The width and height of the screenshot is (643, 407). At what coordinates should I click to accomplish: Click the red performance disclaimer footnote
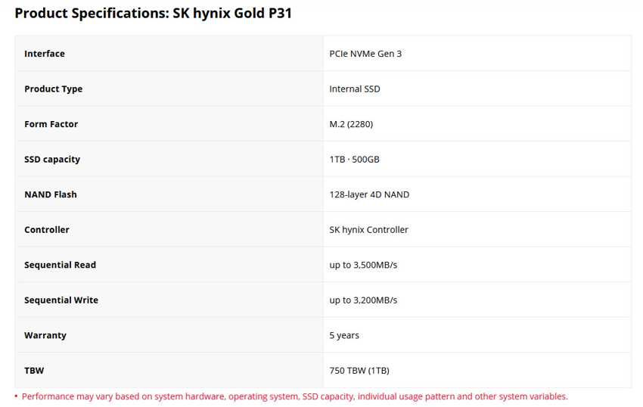click(294, 396)
